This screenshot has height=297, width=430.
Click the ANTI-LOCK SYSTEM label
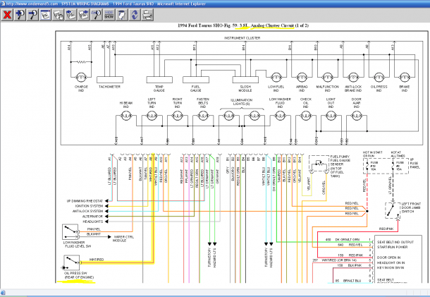tap(87, 211)
